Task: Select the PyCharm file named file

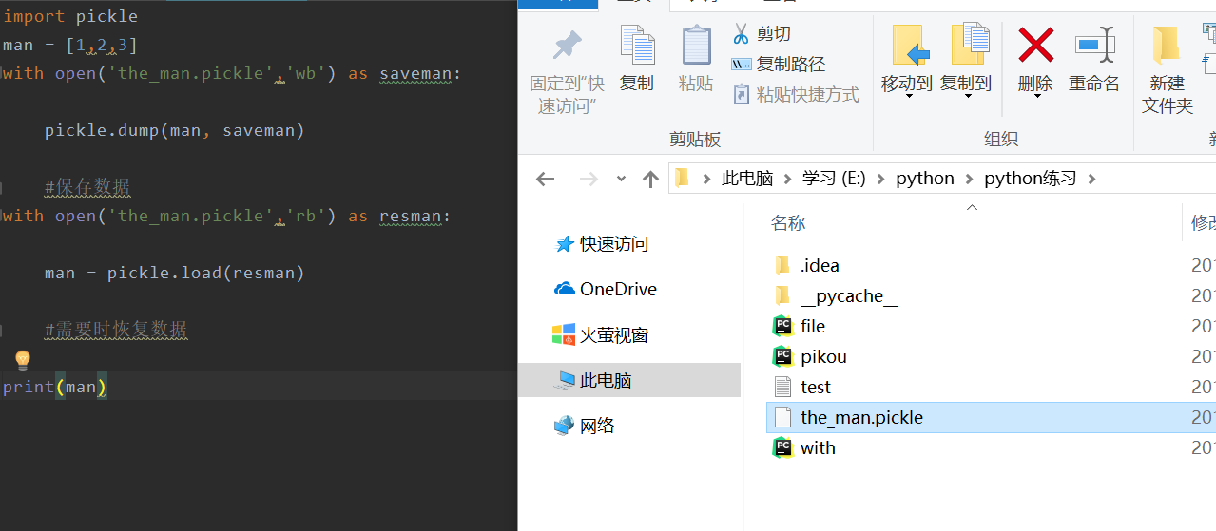Action: (x=800, y=326)
